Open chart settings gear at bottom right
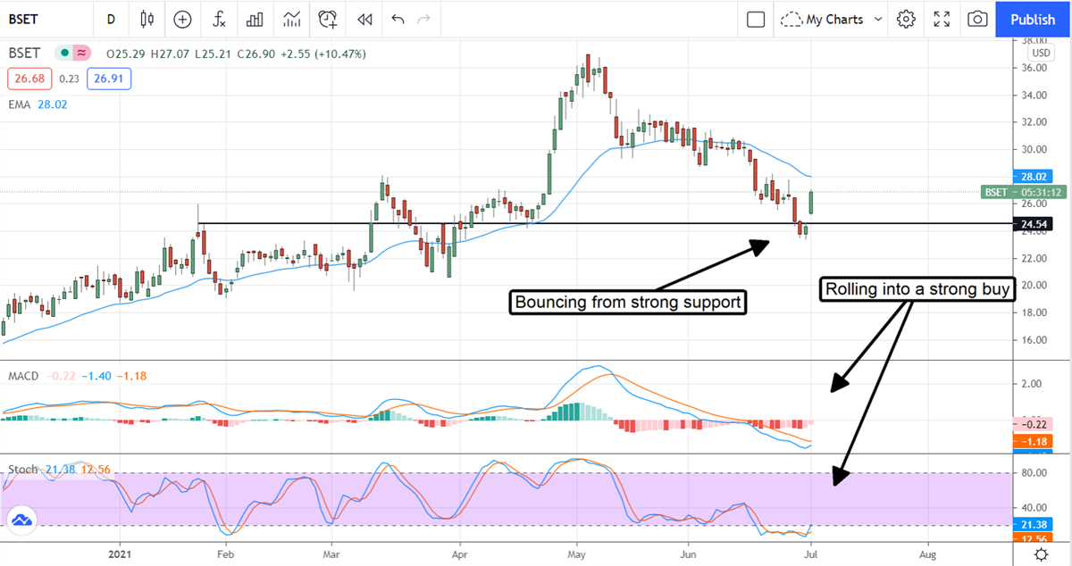This screenshot has height=566, width=1072. (x=1041, y=555)
